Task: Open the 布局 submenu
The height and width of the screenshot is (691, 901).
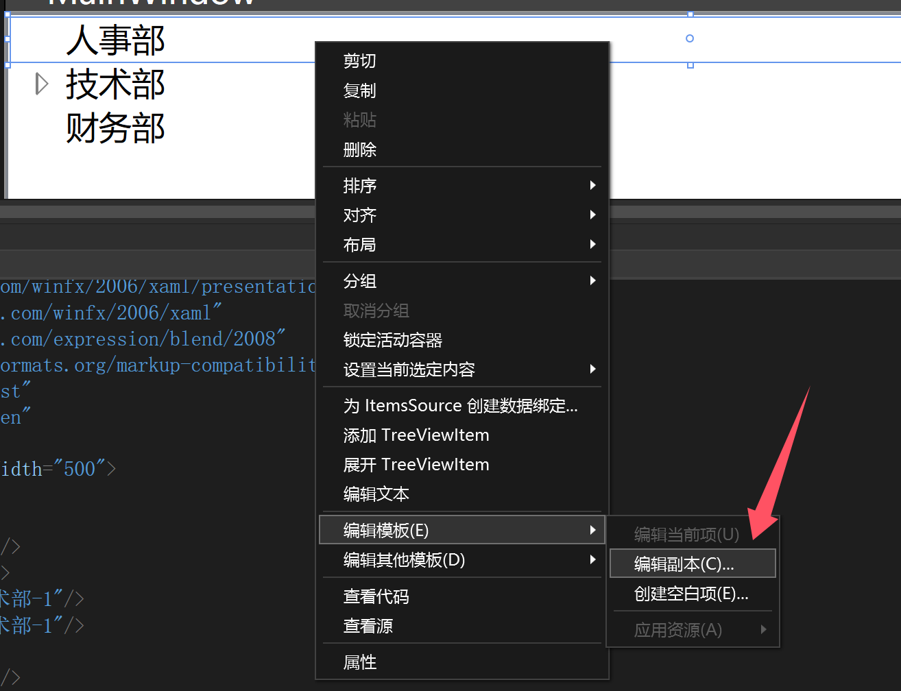Action: click(x=461, y=245)
